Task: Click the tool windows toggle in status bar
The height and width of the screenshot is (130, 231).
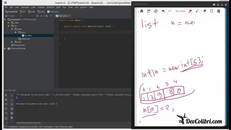Action: coord(6,127)
